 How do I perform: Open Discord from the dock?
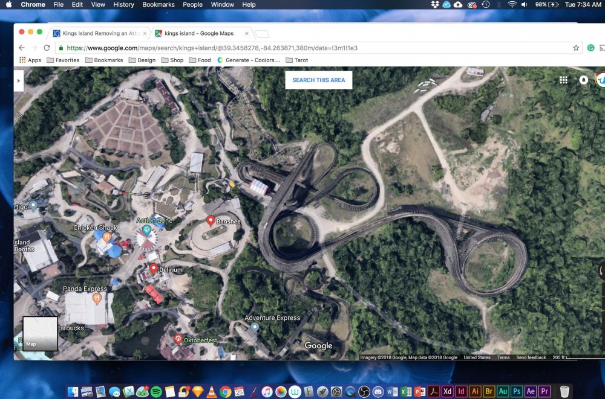point(378,392)
